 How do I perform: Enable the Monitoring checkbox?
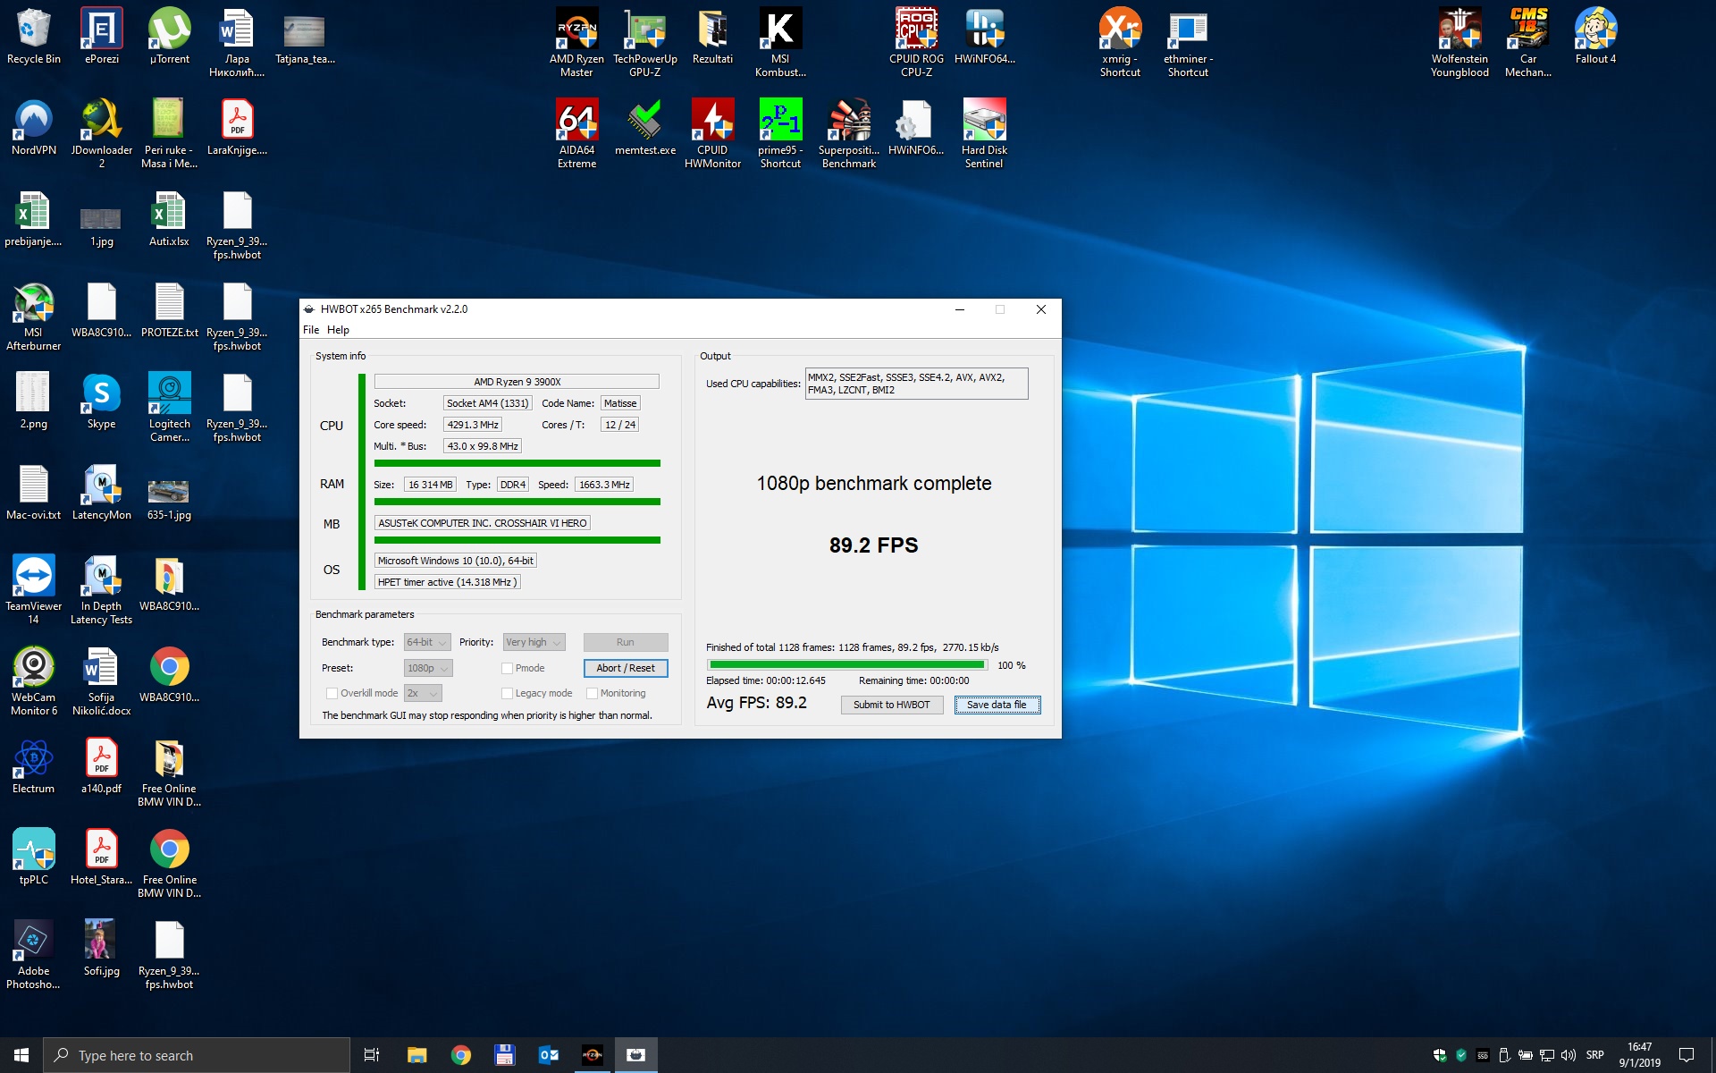(x=592, y=693)
